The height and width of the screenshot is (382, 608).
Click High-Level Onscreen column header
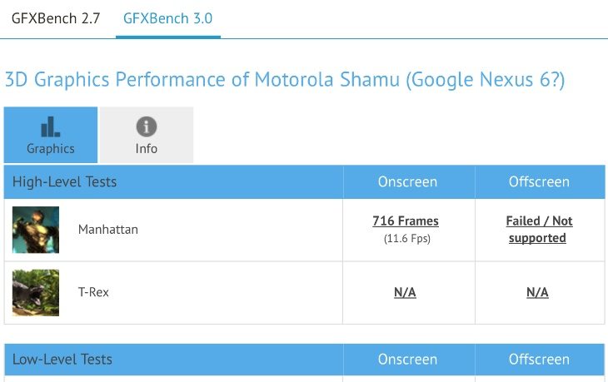click(x=407, y=181)
